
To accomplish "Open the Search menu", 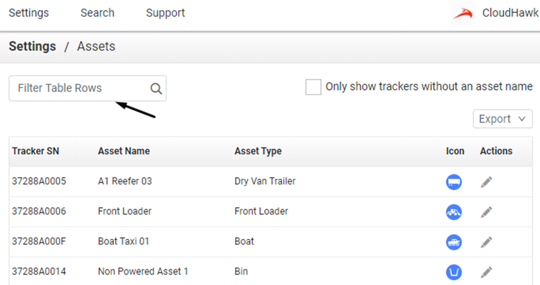I will point(97,13).
